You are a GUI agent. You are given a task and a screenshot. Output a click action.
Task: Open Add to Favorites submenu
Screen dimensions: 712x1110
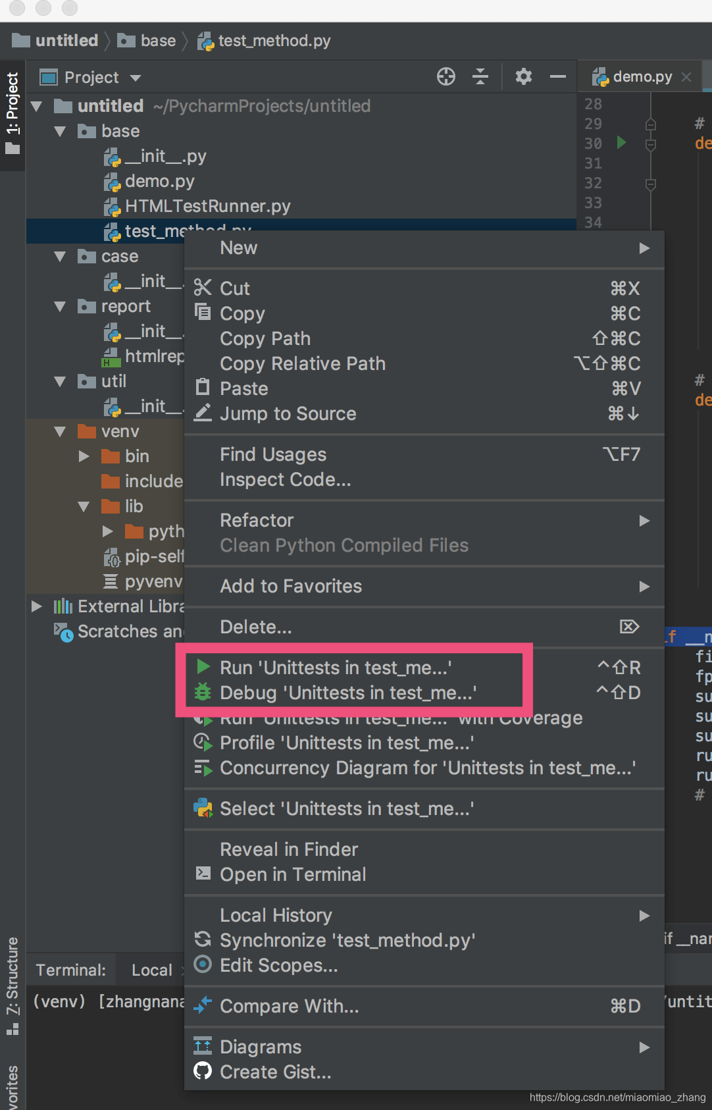pos(424,586)
